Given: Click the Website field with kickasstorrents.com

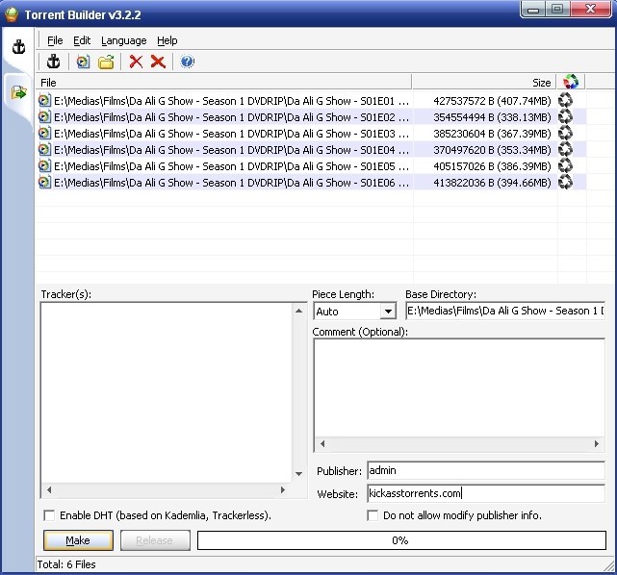Looking at the screenshot, I should (486, 493).
